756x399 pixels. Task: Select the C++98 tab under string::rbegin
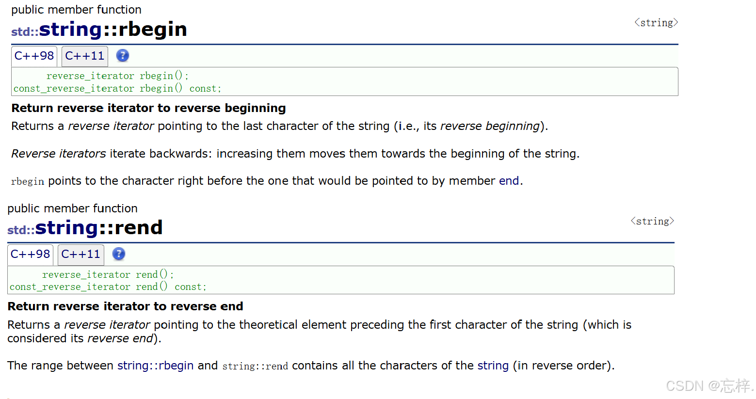(34, 56)
